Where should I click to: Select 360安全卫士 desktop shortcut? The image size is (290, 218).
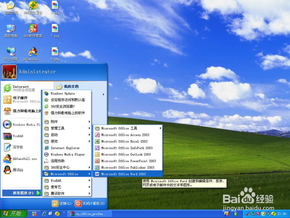point(33,8)
